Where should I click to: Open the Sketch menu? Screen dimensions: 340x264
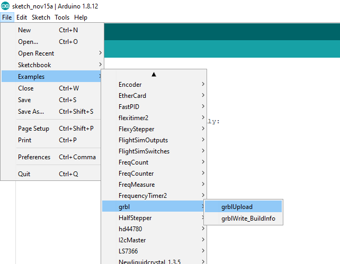[x=41, y=17]
